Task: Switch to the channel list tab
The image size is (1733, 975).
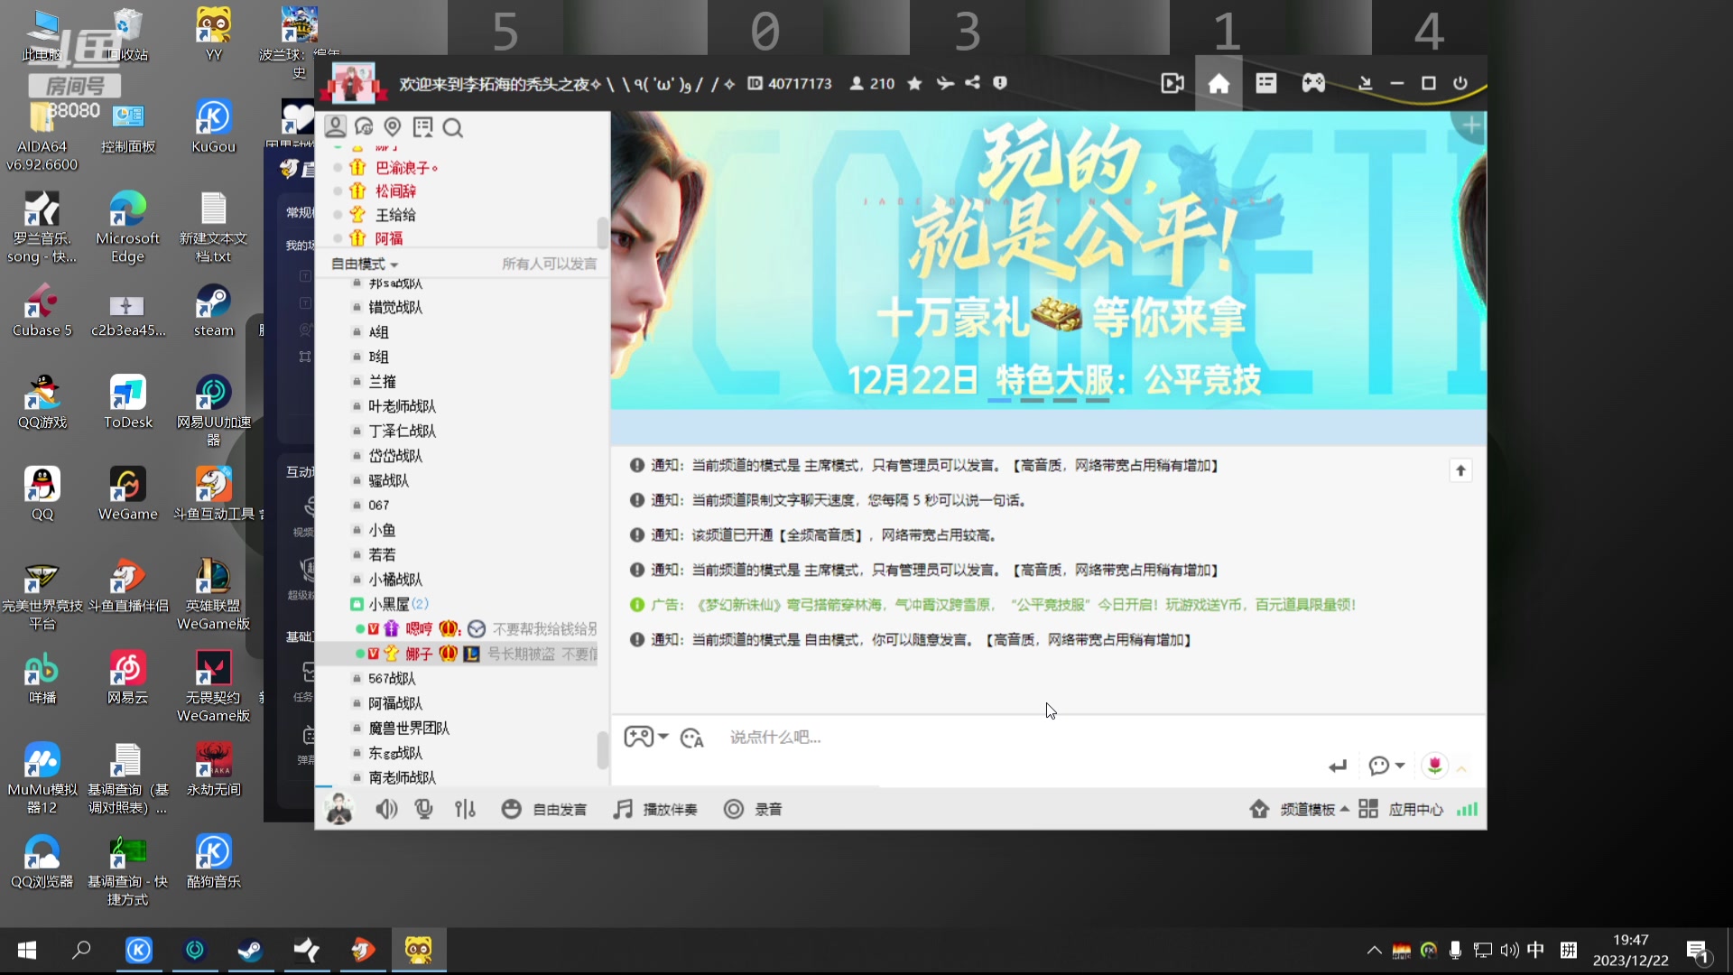Action: pyautogui.click(x=423, y=127)
